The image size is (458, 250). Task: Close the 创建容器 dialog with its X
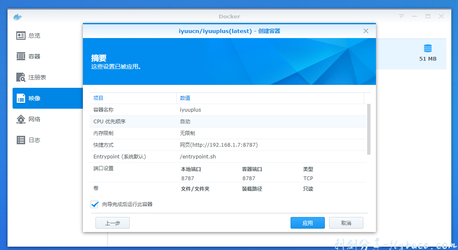(365, 31)
